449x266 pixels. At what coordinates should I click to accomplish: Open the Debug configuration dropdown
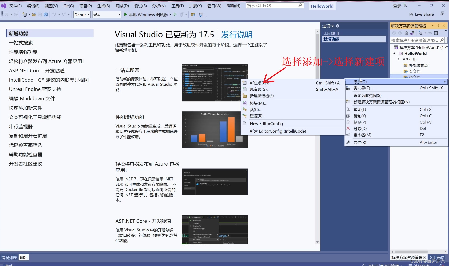coord(82,15)
